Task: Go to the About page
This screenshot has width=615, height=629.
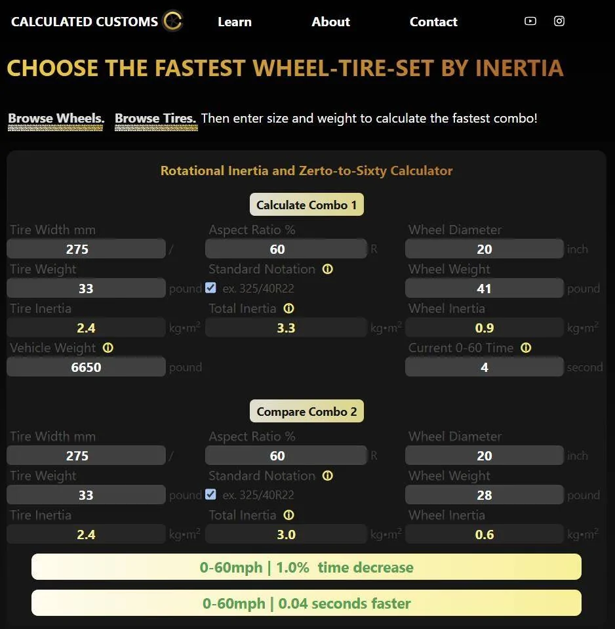Action: [x=330, y=22]
